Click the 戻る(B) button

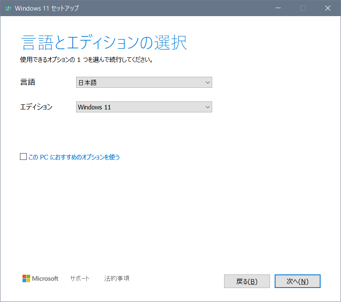click(x=247, y=281)
